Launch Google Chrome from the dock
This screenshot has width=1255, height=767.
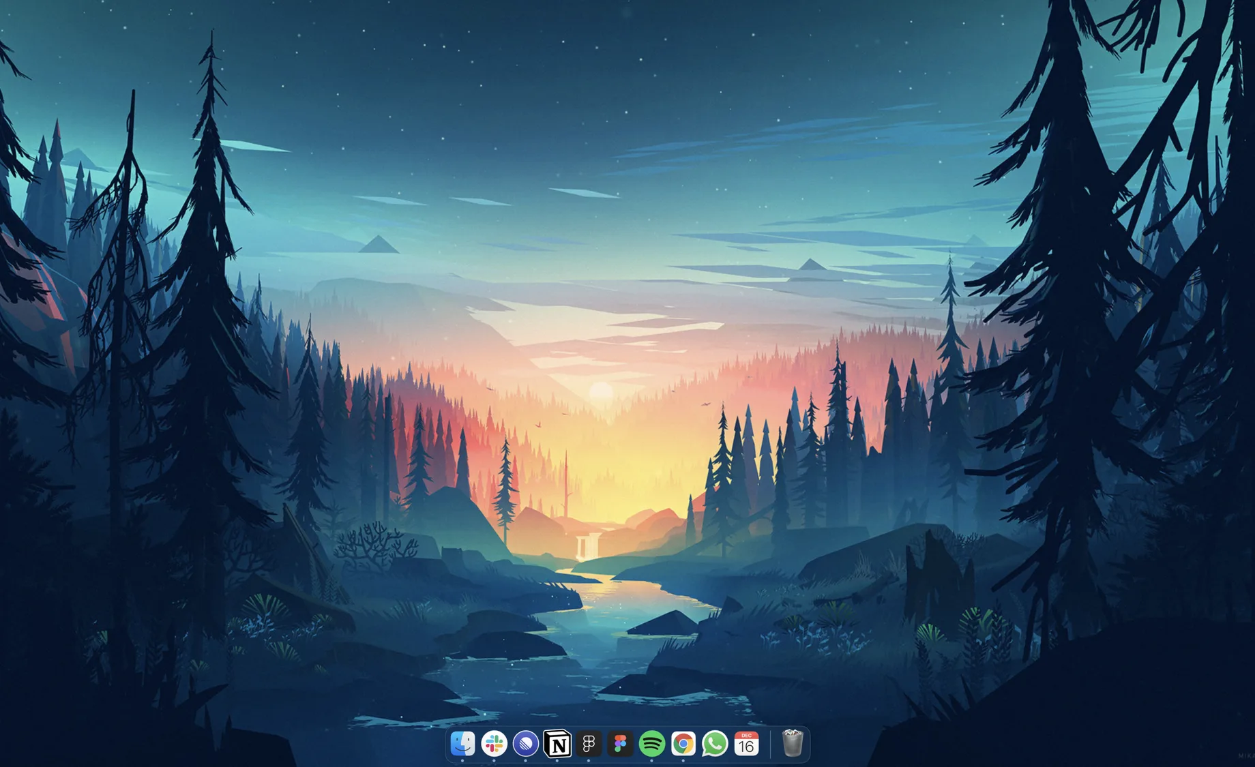coord(683,743)
